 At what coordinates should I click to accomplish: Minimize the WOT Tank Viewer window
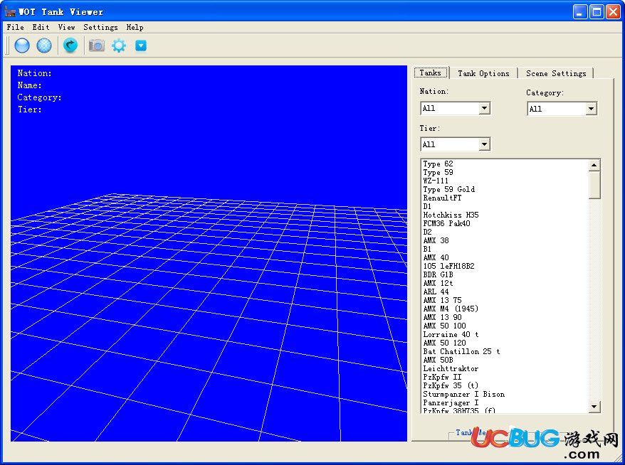click(580, 11)
